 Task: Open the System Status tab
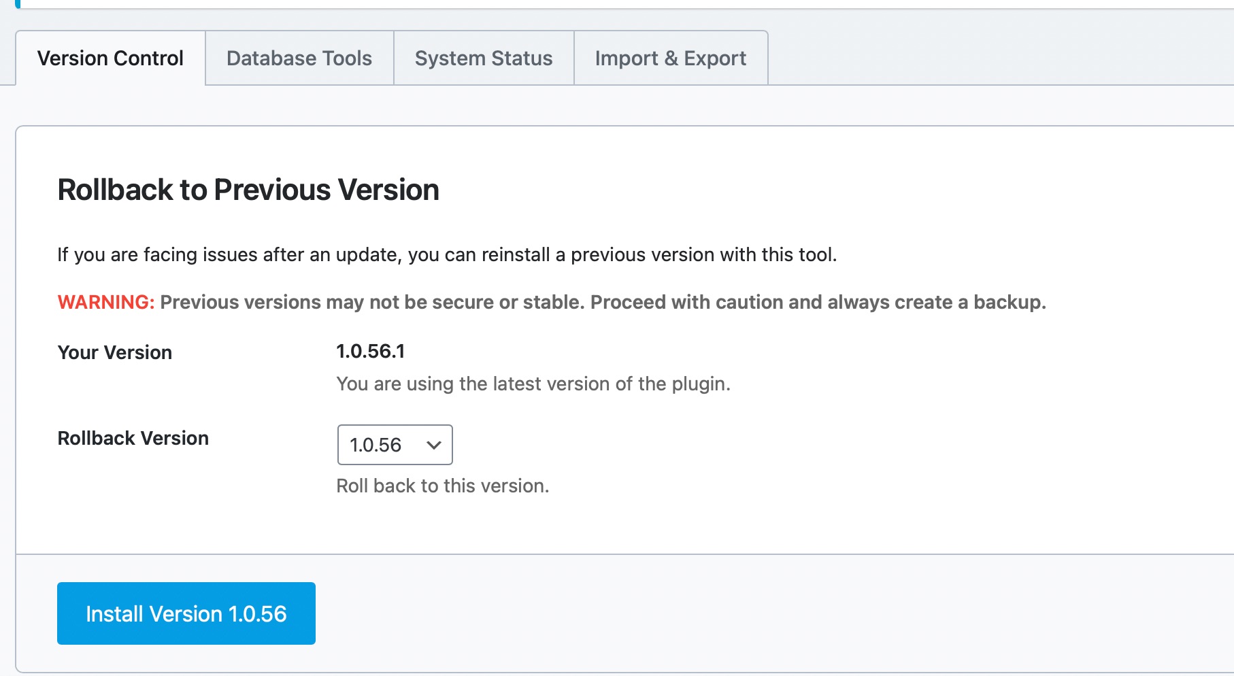[x=484, y=58]
